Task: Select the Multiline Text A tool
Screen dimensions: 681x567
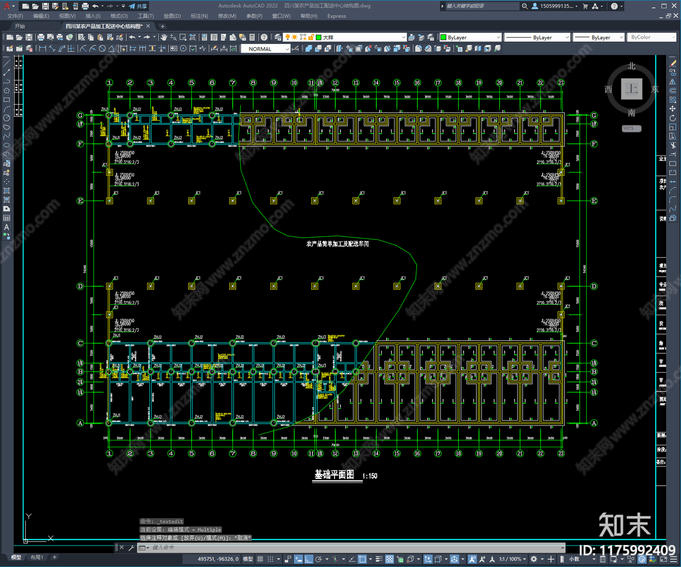Action: tap(6, 227)
